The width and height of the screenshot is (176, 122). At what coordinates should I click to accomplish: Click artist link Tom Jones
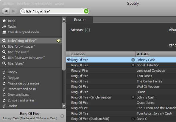pyautogui.click(x=144, y=76)
